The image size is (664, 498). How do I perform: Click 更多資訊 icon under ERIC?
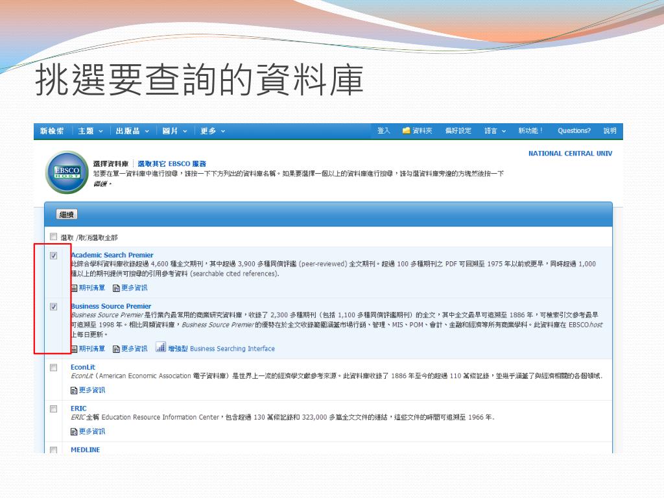[74, 432]
